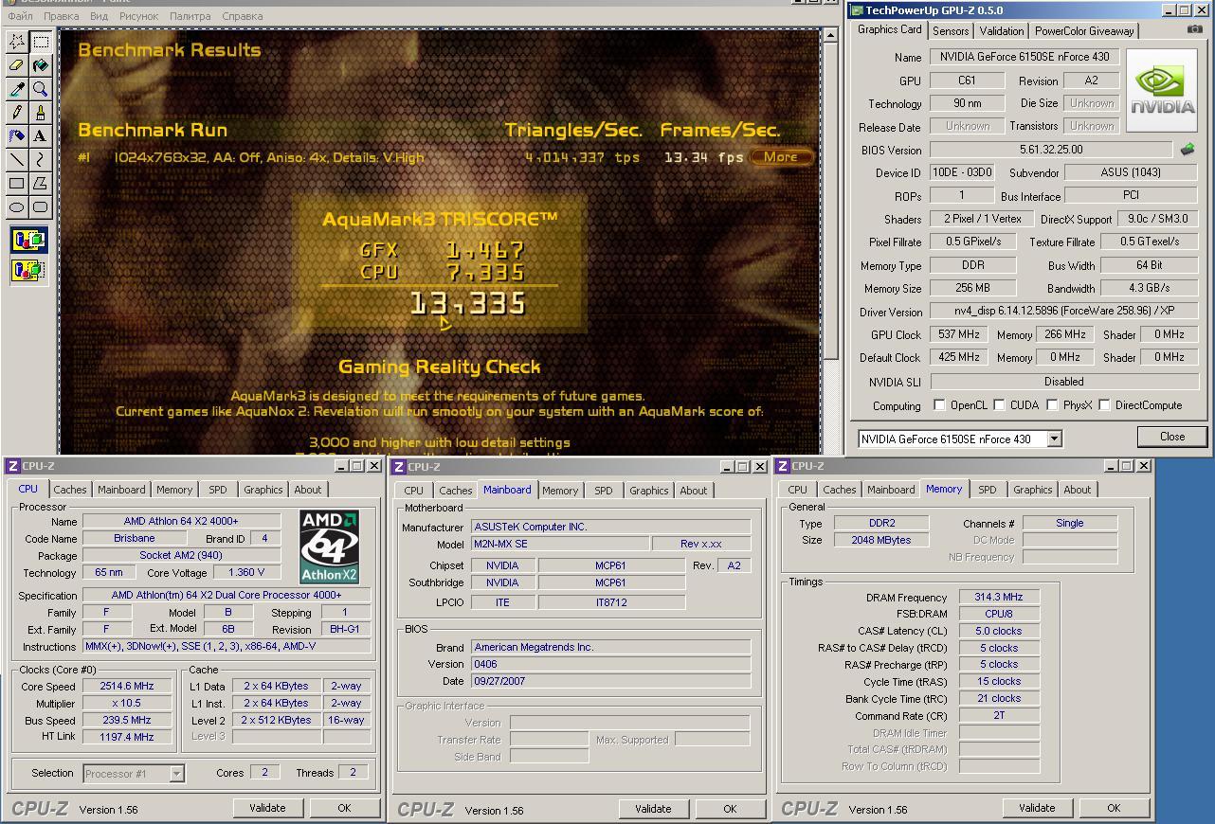The width and height of the screenshot is (1215, 824).
Task: Switch to the Sensors tab in GPU-Z
Action: click(x=951, y=31)
